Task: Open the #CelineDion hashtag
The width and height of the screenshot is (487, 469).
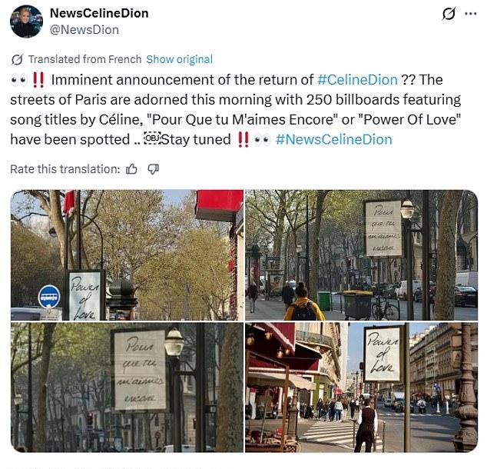Action: pyautogui.click(x=357, y=79)
